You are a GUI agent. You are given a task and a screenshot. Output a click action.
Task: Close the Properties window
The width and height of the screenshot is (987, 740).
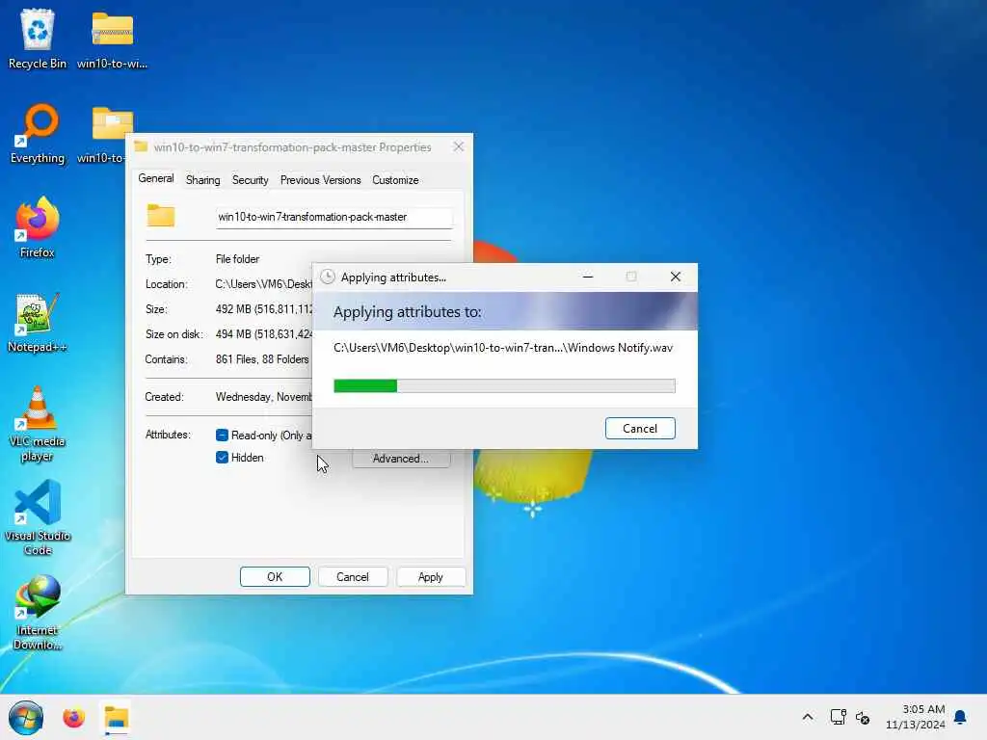tap(458, 146)
